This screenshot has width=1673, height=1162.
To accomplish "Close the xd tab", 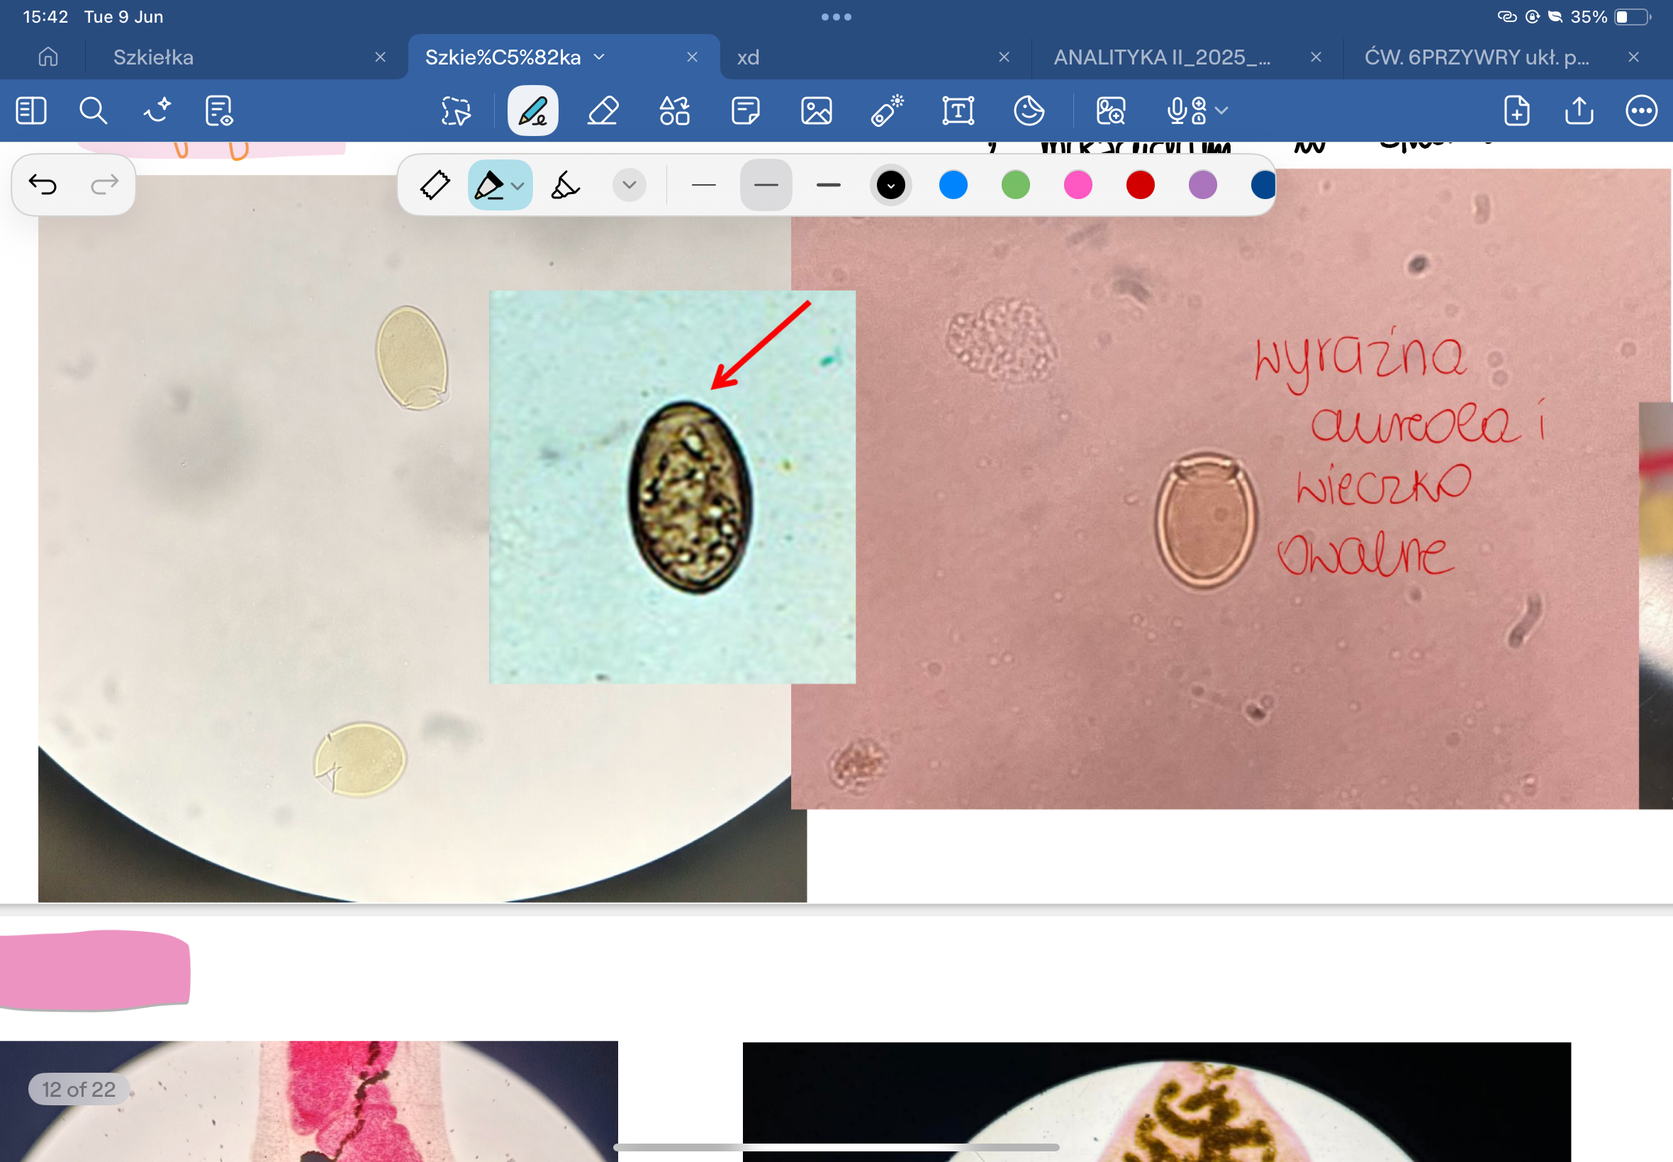I will [1005, 57].
